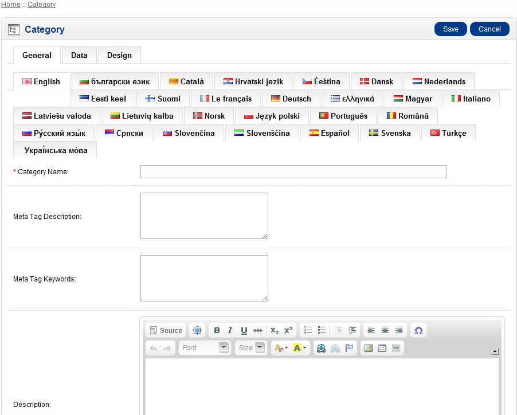Remove link with unlink icon

point(335,348)
